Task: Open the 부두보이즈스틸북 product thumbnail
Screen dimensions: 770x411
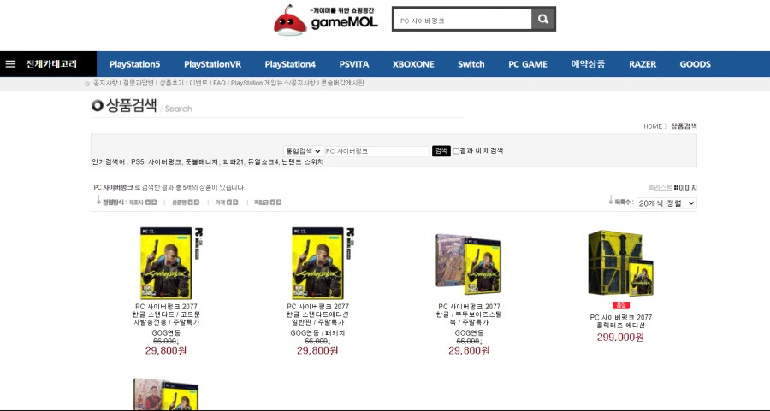Action: point(469,262)
